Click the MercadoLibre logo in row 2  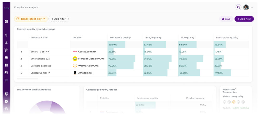pyautogui.click(x=75, y=59)
